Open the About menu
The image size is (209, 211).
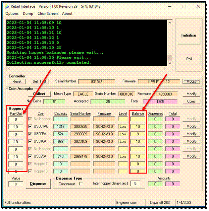[67, 14]
